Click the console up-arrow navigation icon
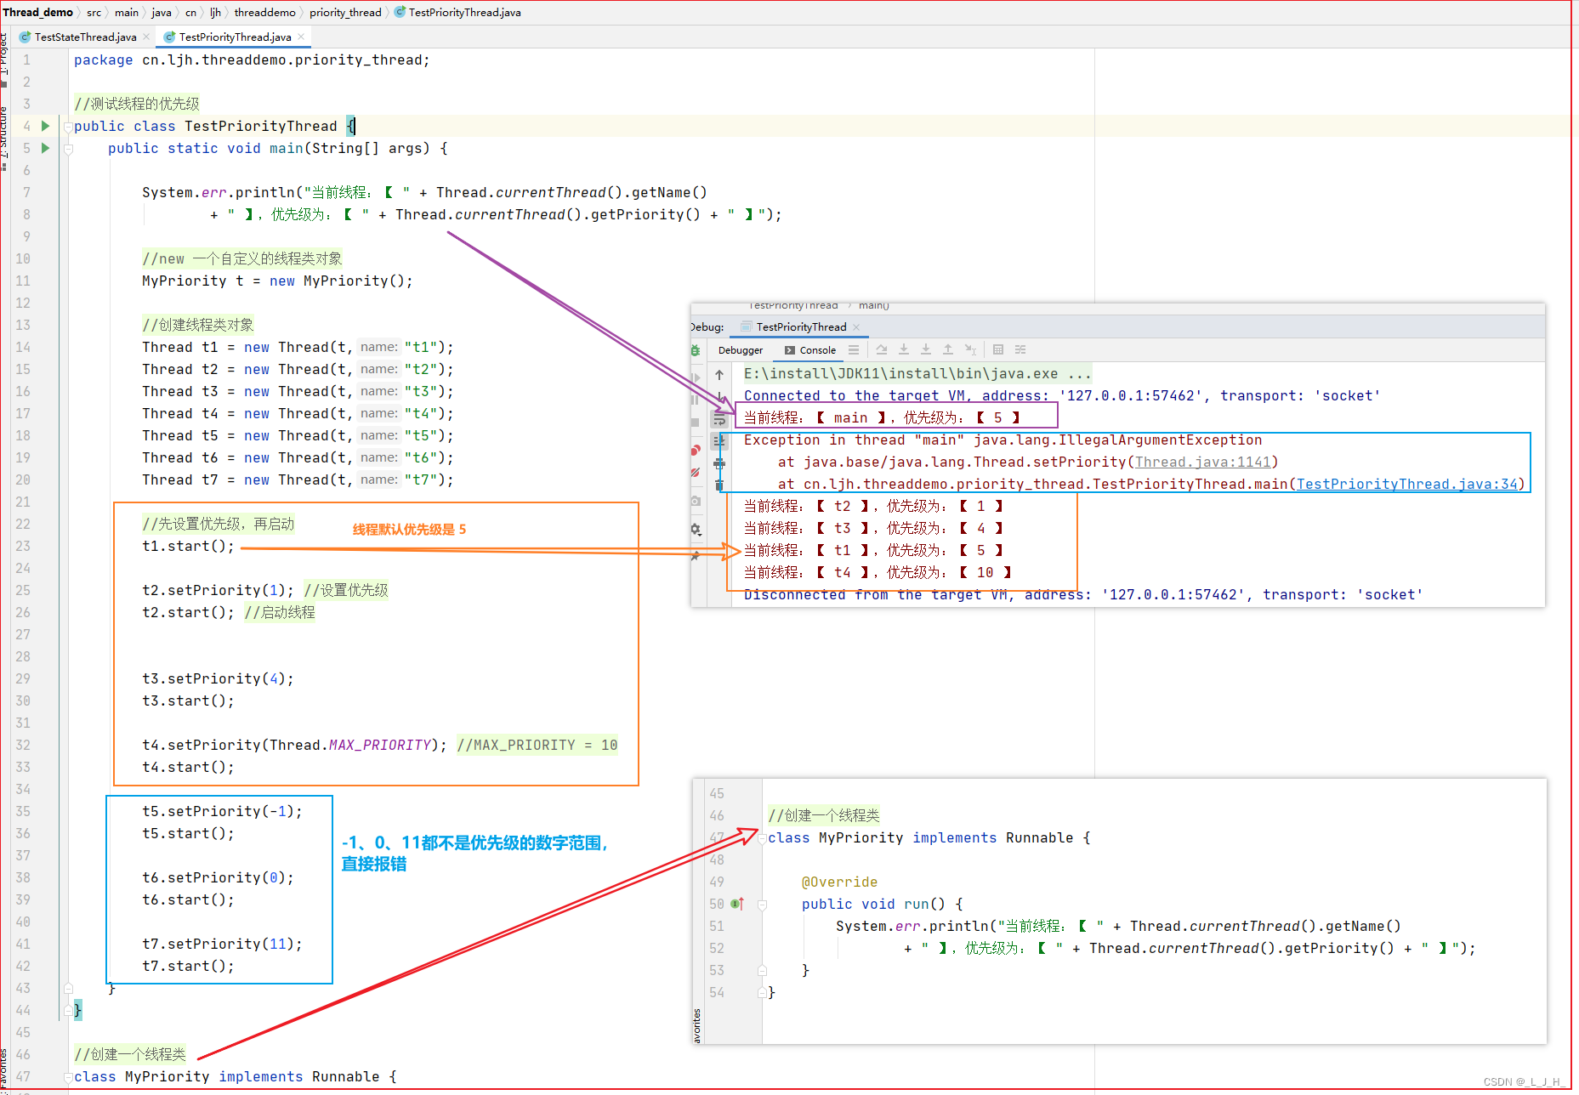The image size is (1579, 1095). (x=719, y=374)
